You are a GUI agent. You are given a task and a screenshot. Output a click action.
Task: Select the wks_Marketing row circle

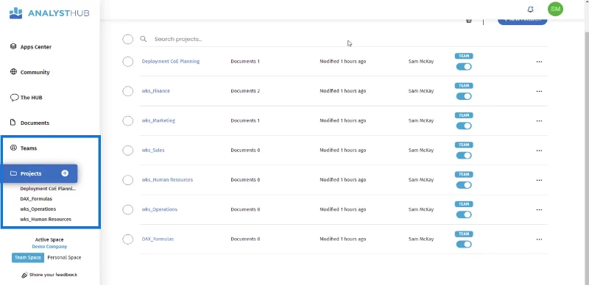[127, 120]
